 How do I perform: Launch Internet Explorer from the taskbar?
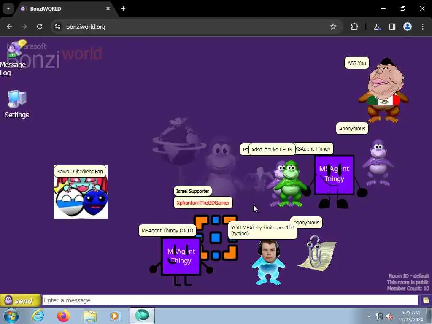click(38, 316)
